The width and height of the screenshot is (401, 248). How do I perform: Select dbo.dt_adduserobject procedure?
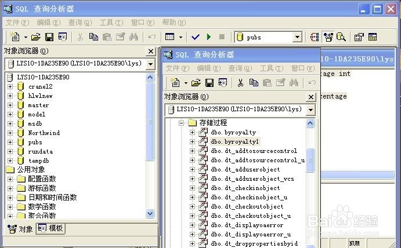245,169
